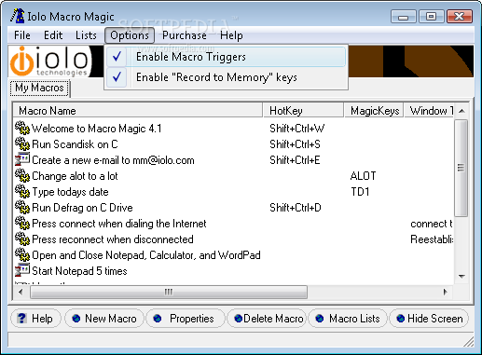Toggle Enable "Record to Memory" keys option

[x=226, y=77]
